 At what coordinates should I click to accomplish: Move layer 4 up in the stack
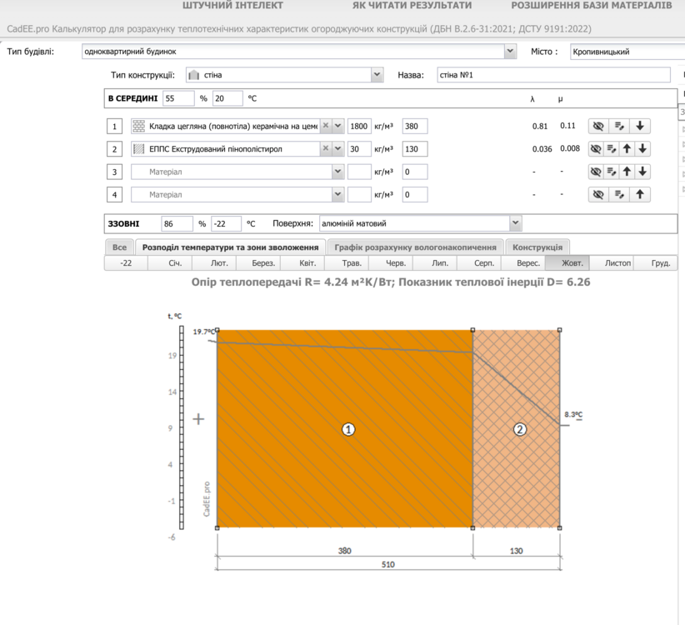[640, 194]
